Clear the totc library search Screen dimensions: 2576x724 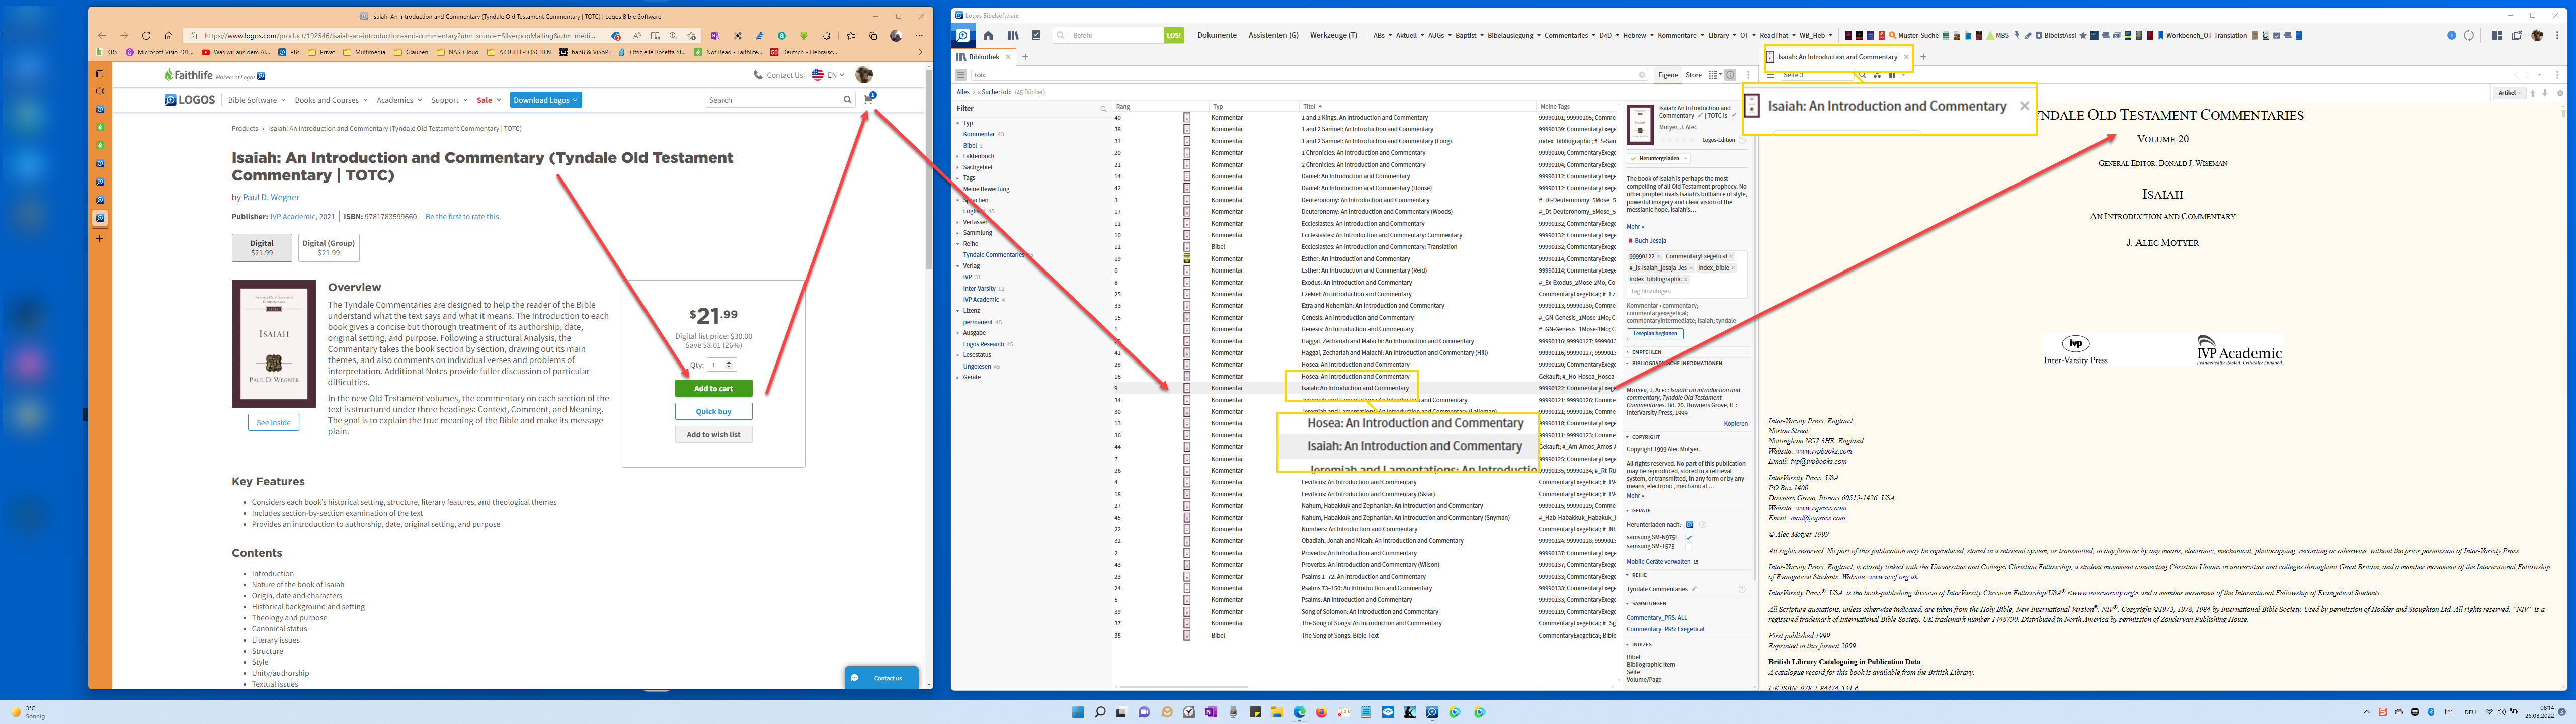click(x=1642, y=75)
